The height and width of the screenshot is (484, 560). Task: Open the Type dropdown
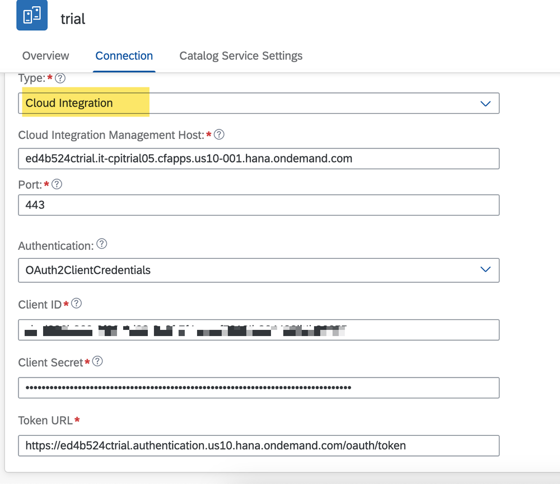pos(259,103)
